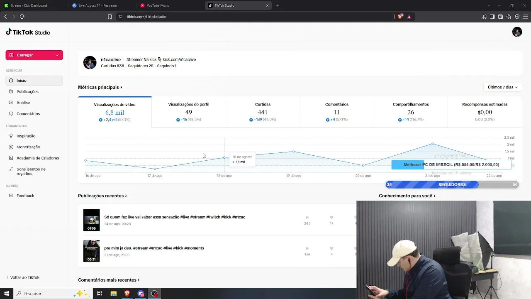Click the n1caolive profile picture
This screenshot has width=531, height=299.
[x=90, y=63]
